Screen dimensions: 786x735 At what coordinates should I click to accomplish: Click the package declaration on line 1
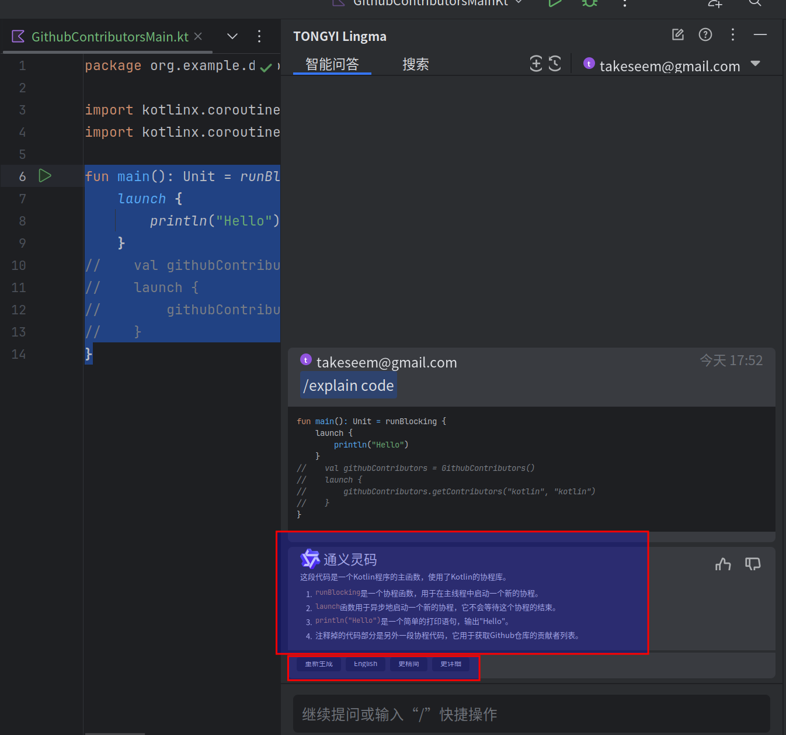click(170, 65)
